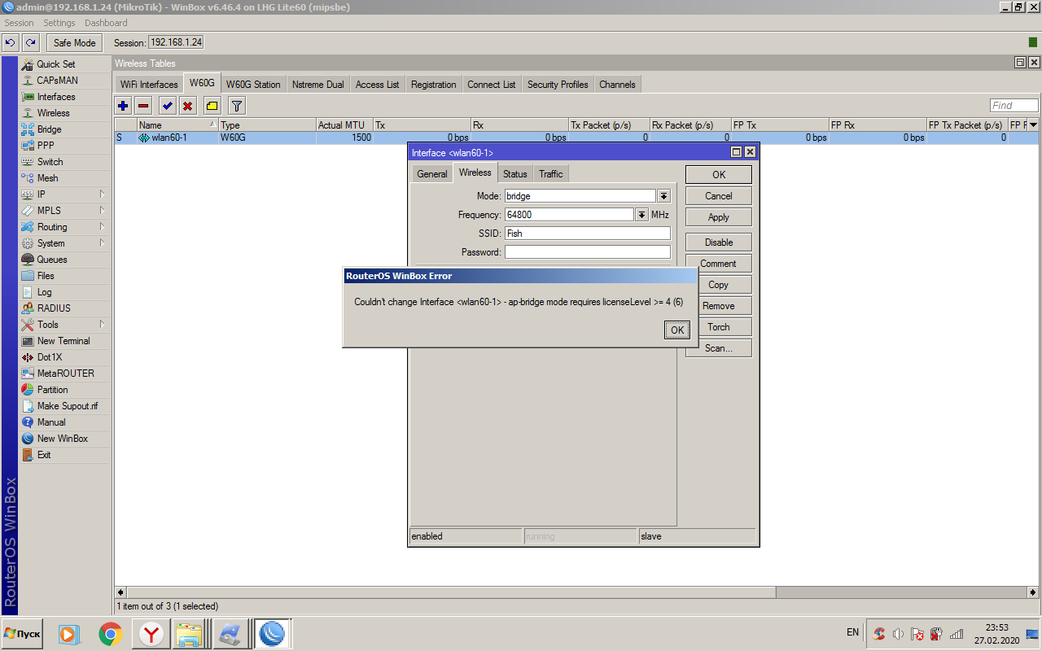Open the Settings menu
This screenshot has height=651, width=1042.
pos(59,23)
